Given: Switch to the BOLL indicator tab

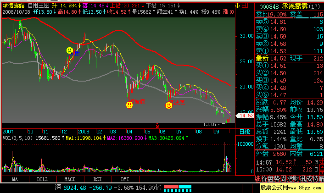Looking at the screenshot, I should [x=43, y=179].
